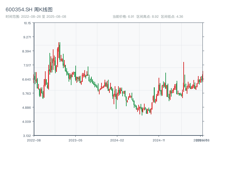Image resolution: width=225 pixels, height=169 pixels.
Task: Click y-axis label 10.15
Action: tap(27, 23)
